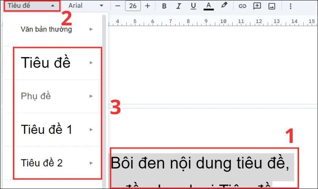Click the font size field showing 26
The height and width of the screenshot is (189, 318).
(x=133, y=6)
